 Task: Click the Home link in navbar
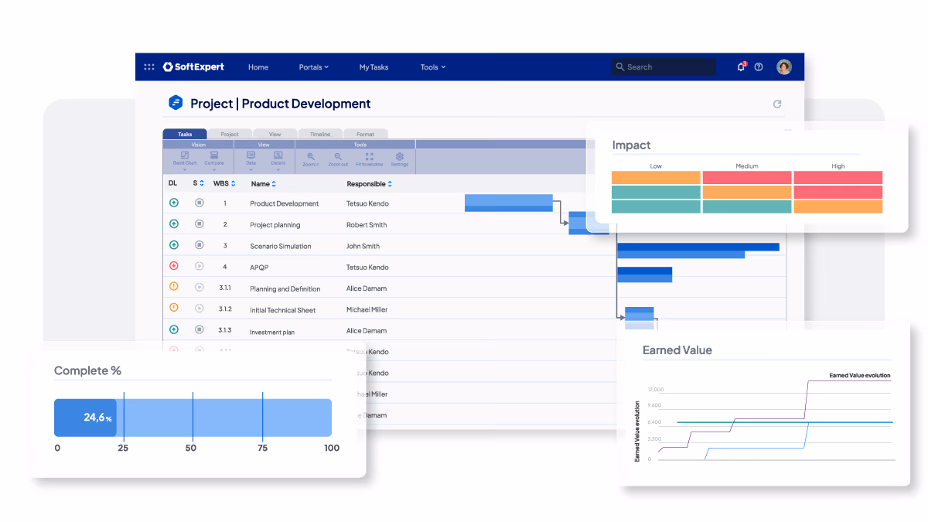coord(258,67)
